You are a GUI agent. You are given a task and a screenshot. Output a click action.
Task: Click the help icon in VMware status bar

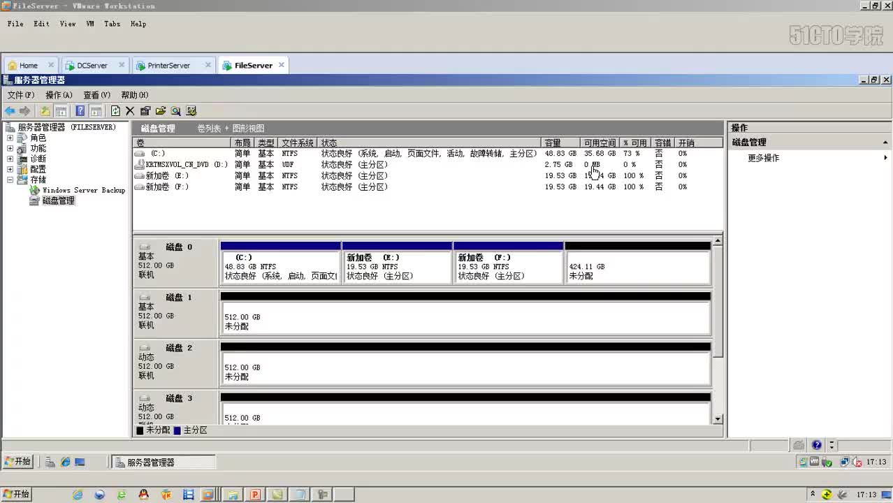(818, 445)
